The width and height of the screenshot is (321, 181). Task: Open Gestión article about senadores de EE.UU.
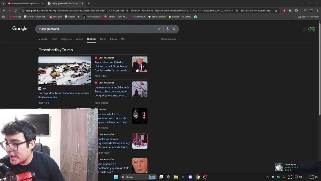[x=114, y=118]
